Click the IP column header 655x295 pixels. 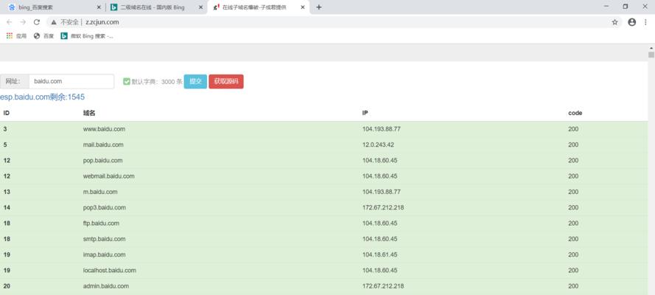pos(365,114)
